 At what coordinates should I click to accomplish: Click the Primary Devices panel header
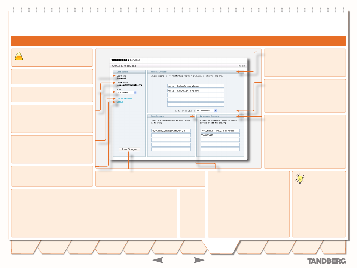tap(196, 72)
